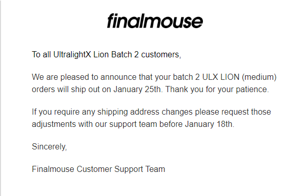Click the greeting line to UltralightX customers

click(x=106, y=55)
